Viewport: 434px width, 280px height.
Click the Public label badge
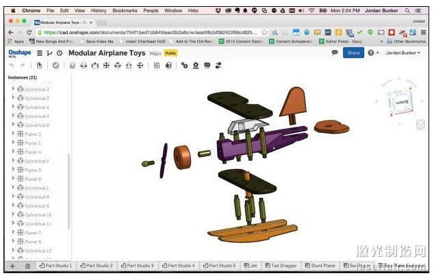click(170, 53)
